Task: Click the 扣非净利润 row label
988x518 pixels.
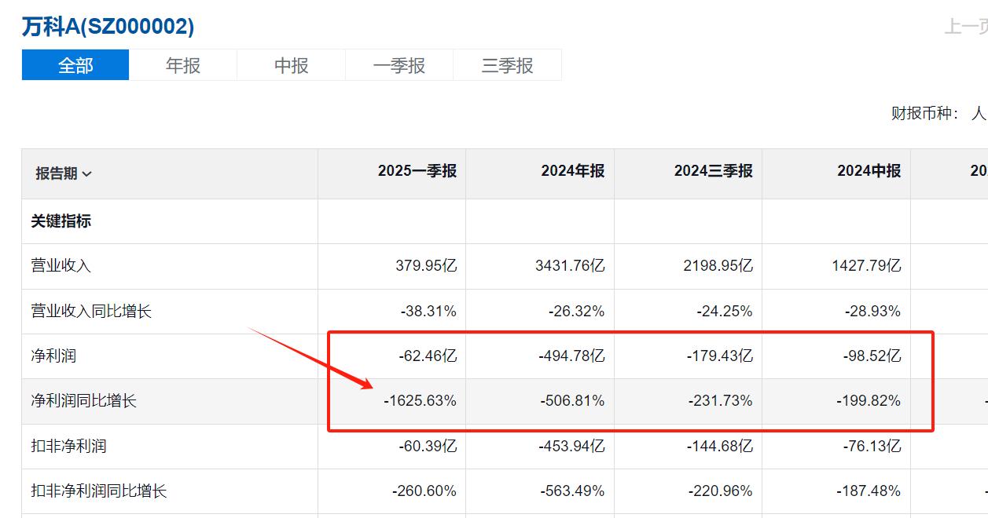Action: point(68,447)
